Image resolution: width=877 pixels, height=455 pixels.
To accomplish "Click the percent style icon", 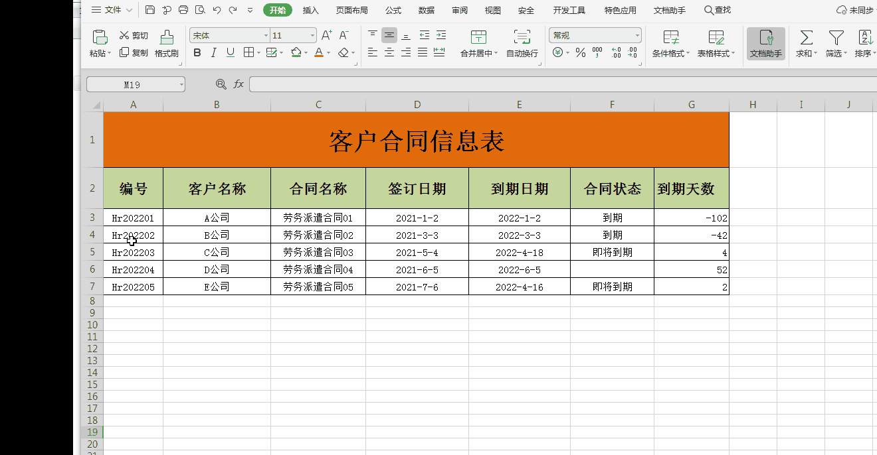I will [x=581, y=52].
